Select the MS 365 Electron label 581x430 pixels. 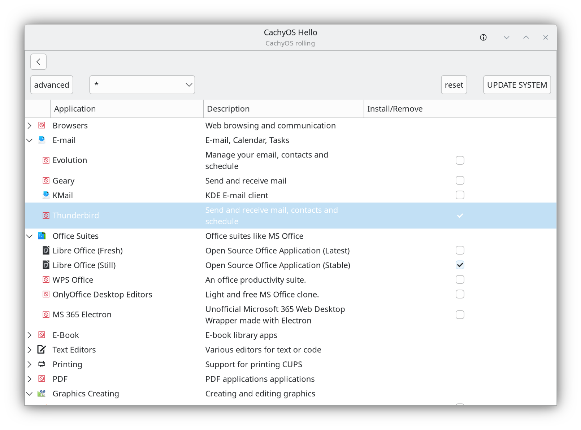coord(82,314)
